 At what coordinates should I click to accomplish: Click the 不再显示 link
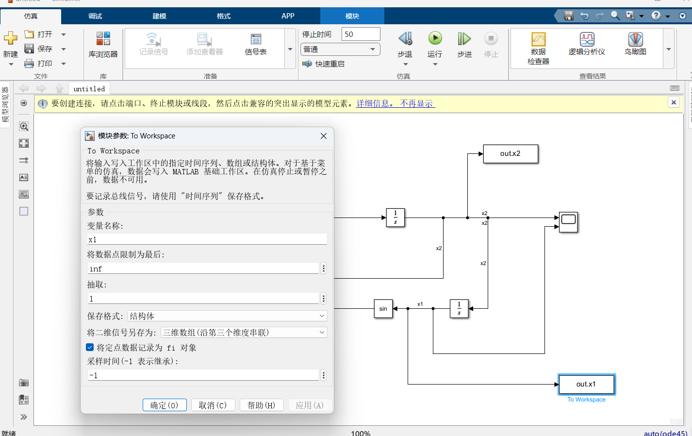[417, 103]
